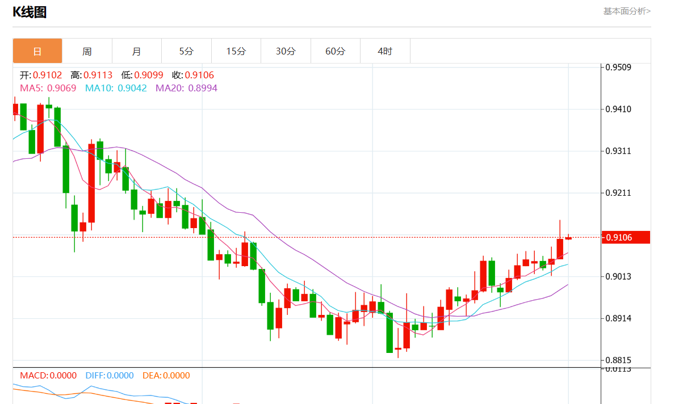Click the 0.9211 price axis label

click(618, 193)
